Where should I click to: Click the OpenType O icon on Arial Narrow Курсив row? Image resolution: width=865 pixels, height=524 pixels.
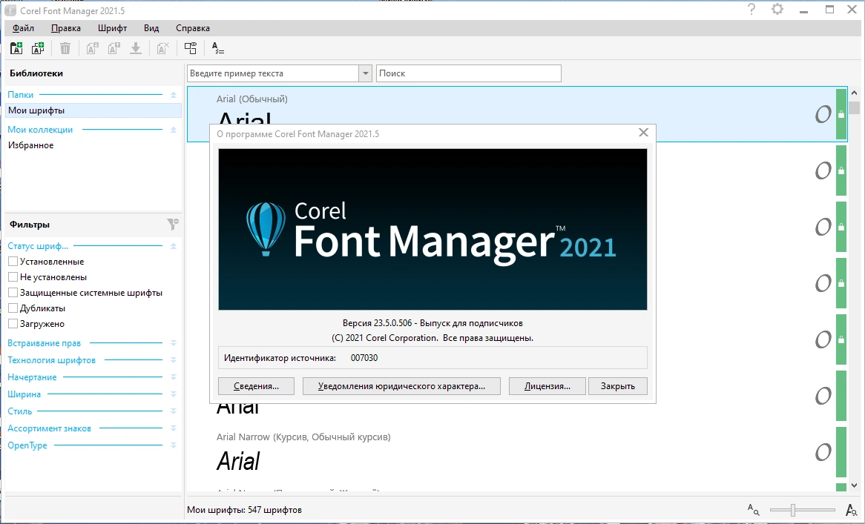[x=823, y=452]
